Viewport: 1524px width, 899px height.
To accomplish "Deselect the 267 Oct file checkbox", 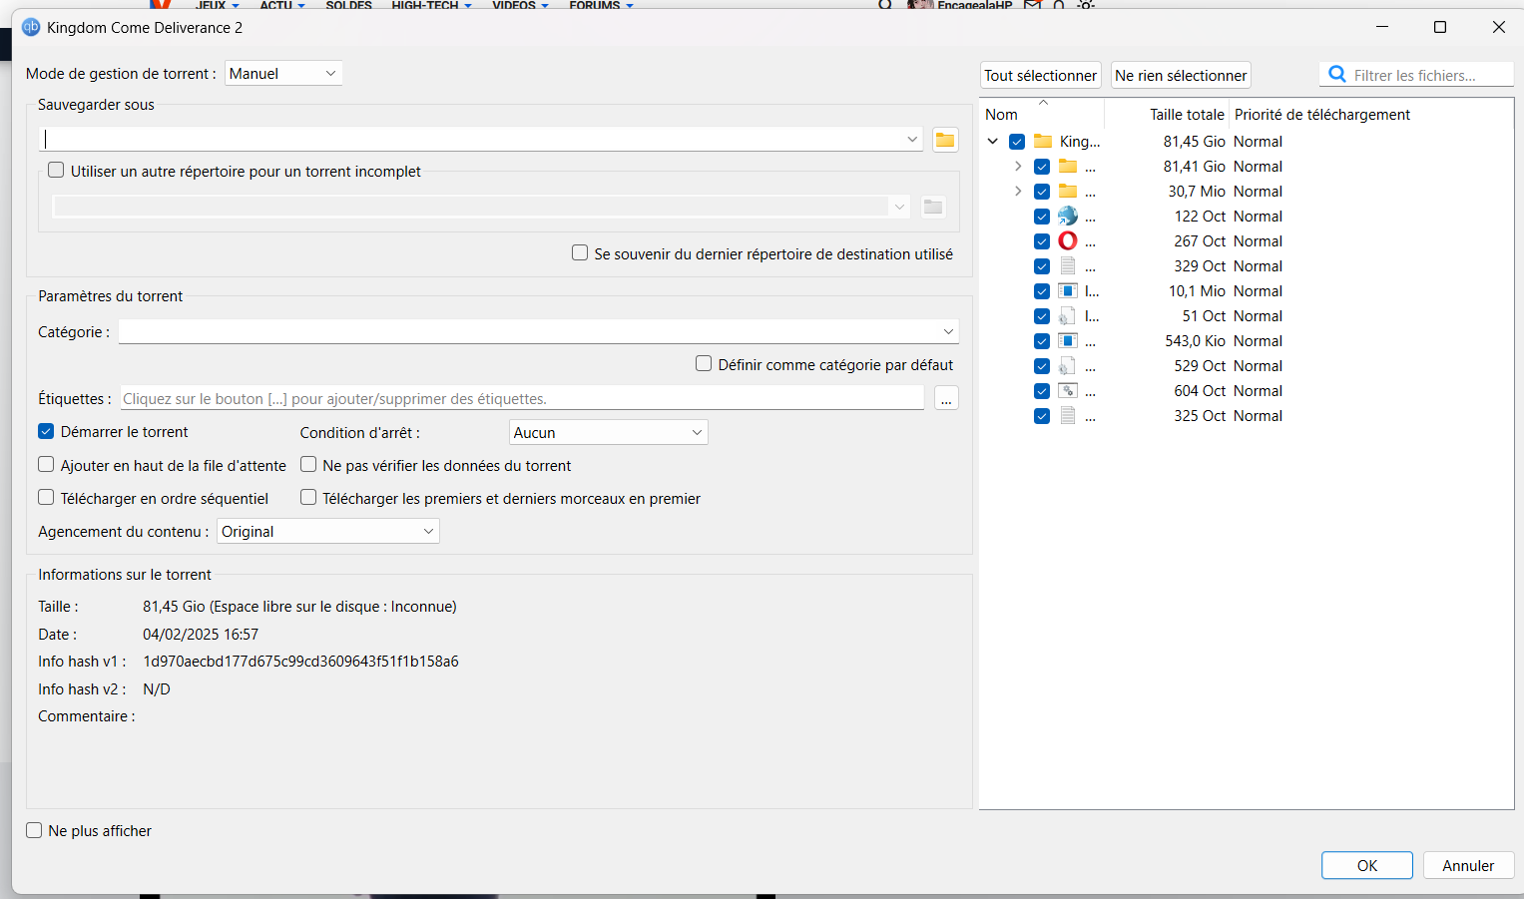I will click(1042, 241).
